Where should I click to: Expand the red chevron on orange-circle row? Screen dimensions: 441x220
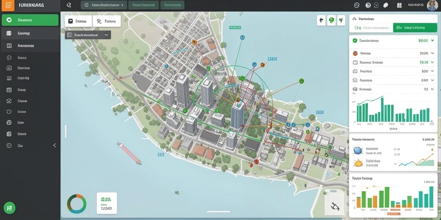click(x=432, y=53)
